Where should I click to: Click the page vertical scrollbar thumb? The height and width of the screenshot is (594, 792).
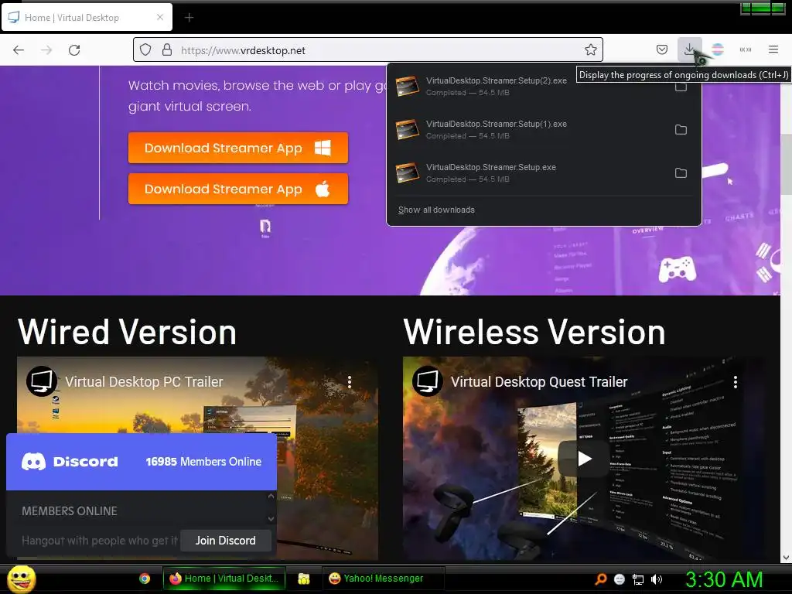[786, 164]
